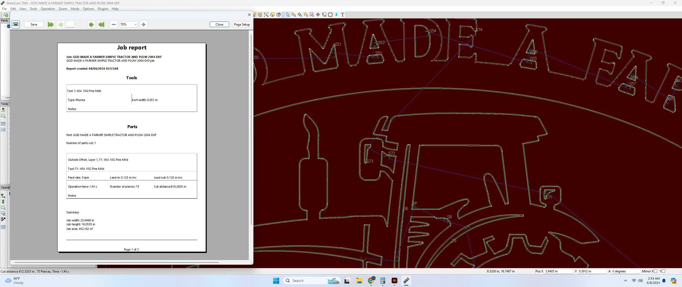Open the View menu
The width and height of the screenshot is (682, 287).
23,9
